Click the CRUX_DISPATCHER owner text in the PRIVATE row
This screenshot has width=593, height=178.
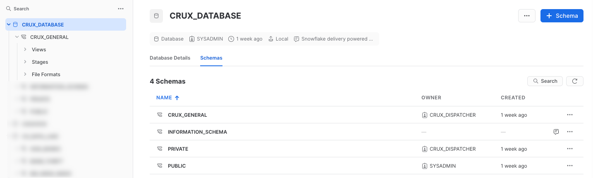[x=453, y=149]
